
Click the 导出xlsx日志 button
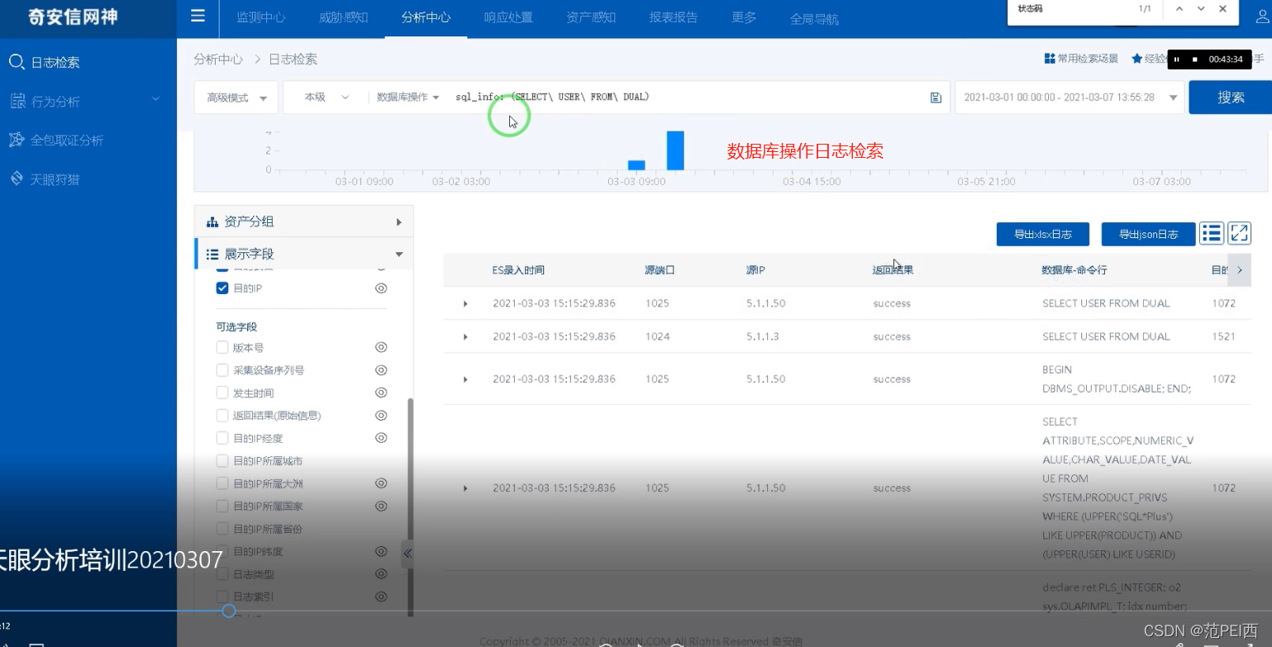point(1042,234)
